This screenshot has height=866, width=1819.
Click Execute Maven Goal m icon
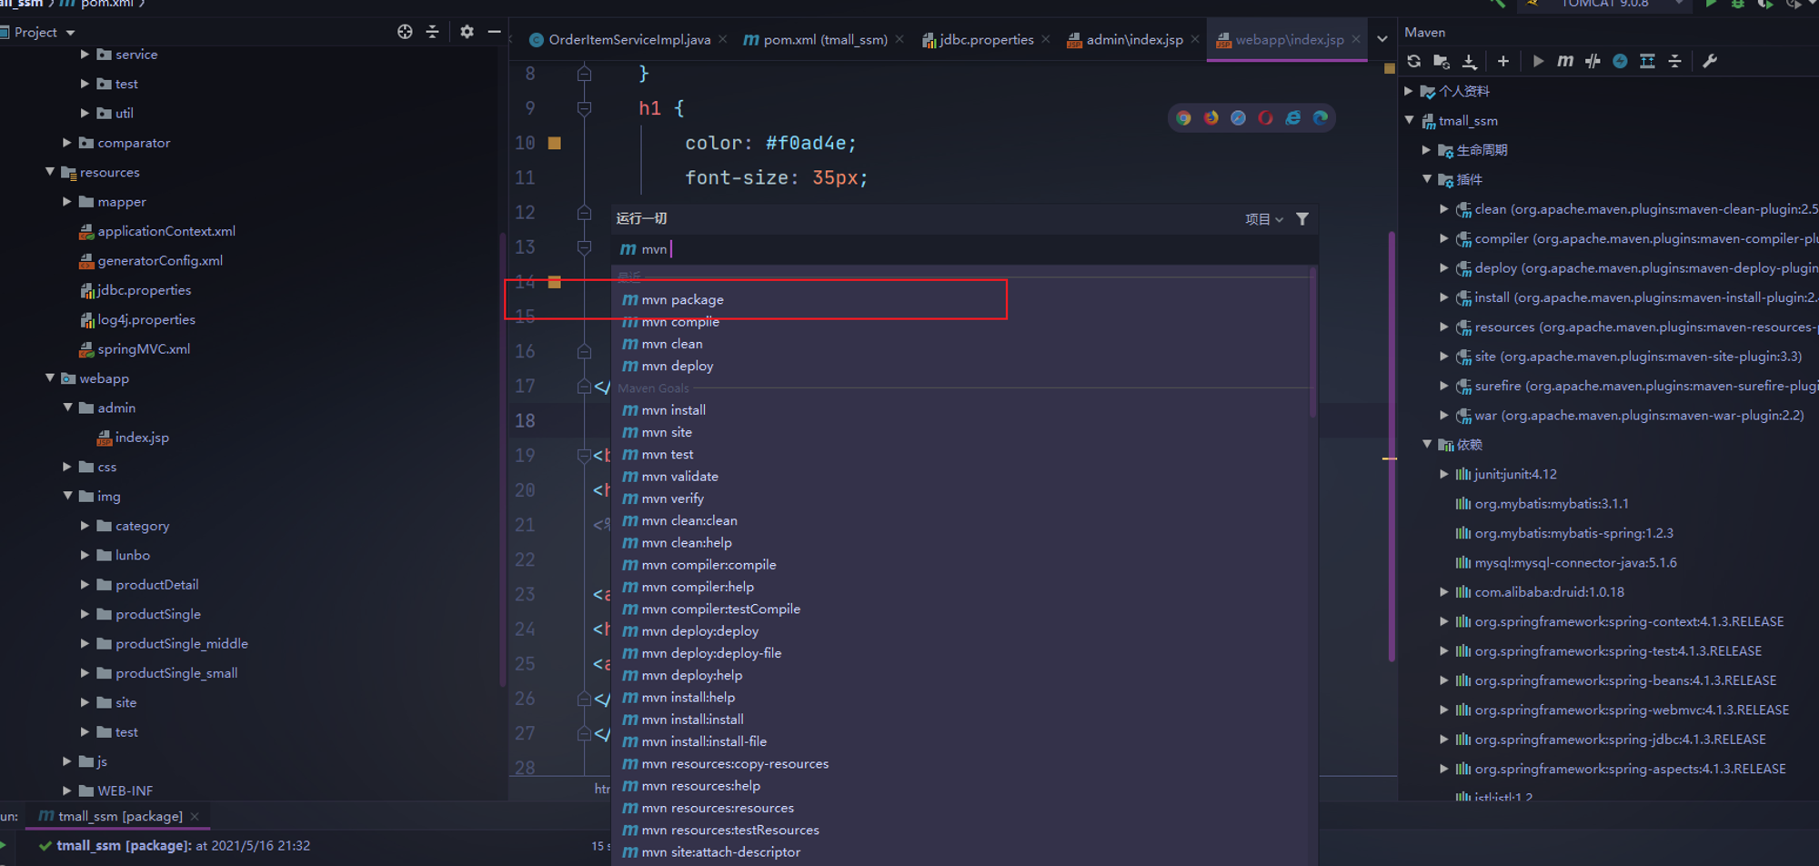[1565, 61]
